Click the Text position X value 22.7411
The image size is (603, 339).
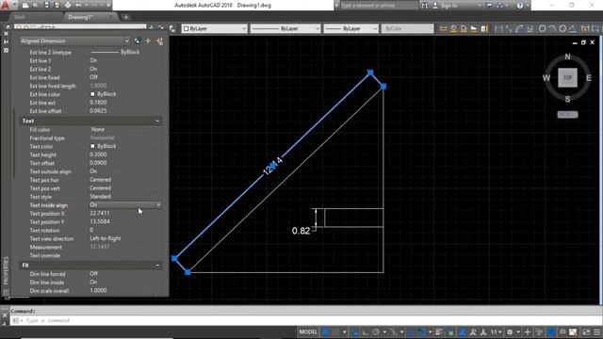(x=100, y=213)
